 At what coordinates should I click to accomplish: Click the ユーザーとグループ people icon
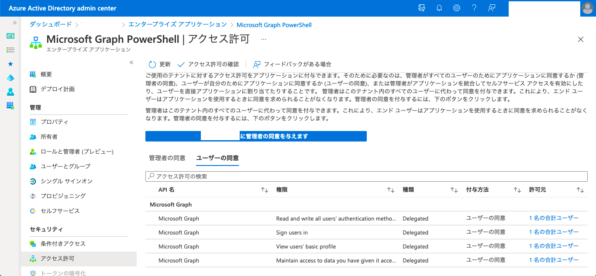[x=33, y=166]
